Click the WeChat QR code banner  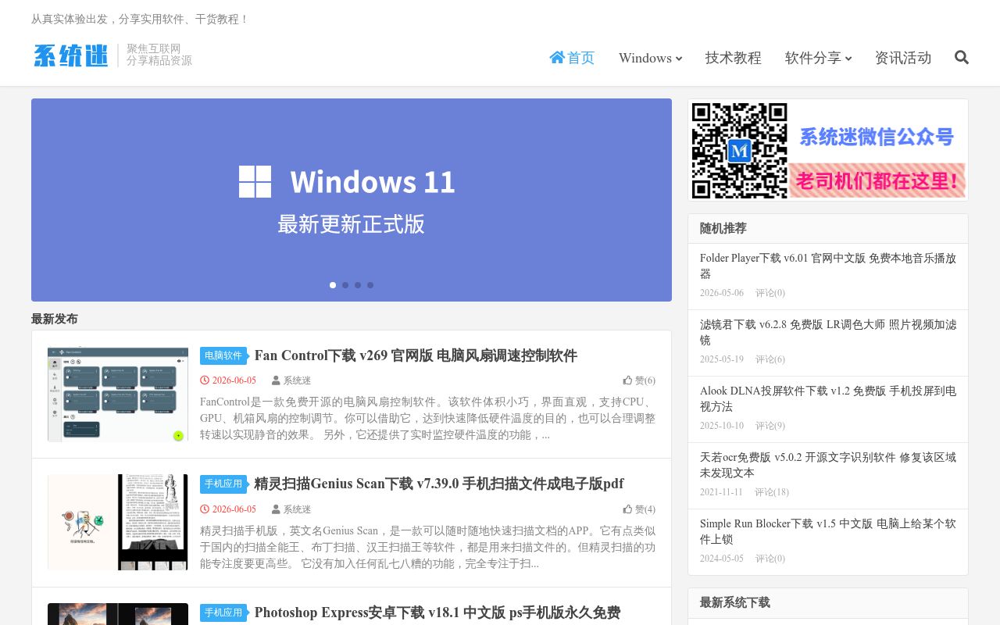pyautogui.click(x=828, y=150)
